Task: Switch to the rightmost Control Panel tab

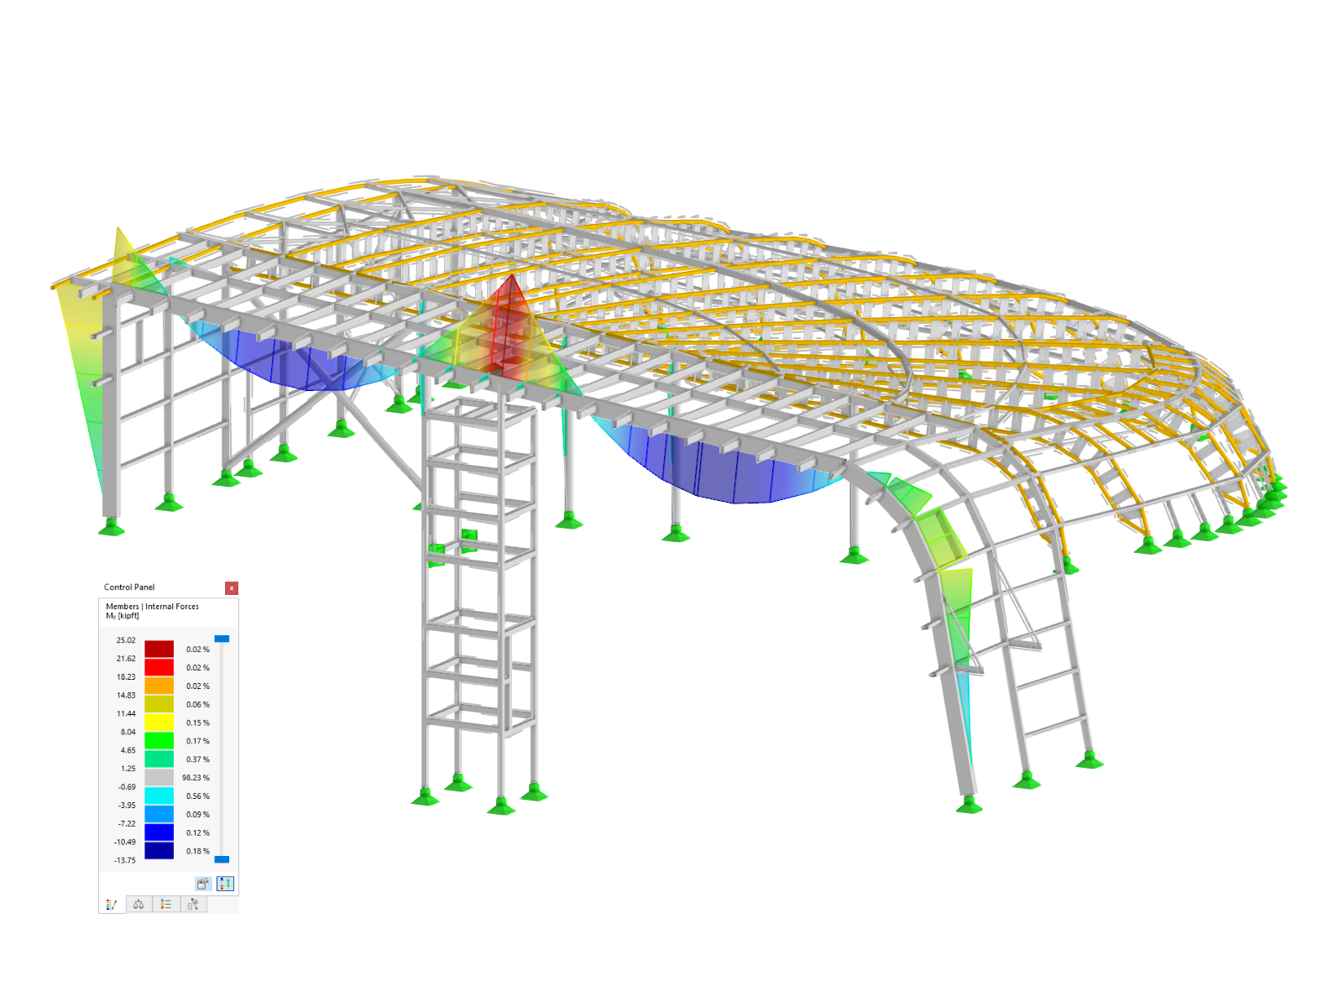Action: pyautogui.click(x=193, y=904)
